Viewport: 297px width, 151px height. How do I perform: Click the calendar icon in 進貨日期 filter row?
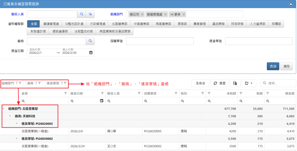[102, 101]
